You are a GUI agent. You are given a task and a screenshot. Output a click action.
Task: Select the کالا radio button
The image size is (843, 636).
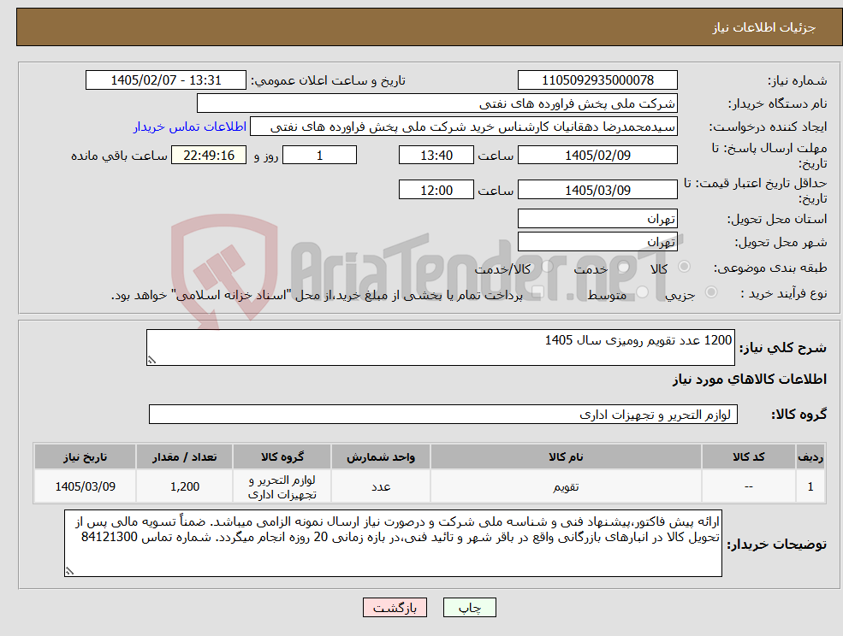[x=685, y=267]
